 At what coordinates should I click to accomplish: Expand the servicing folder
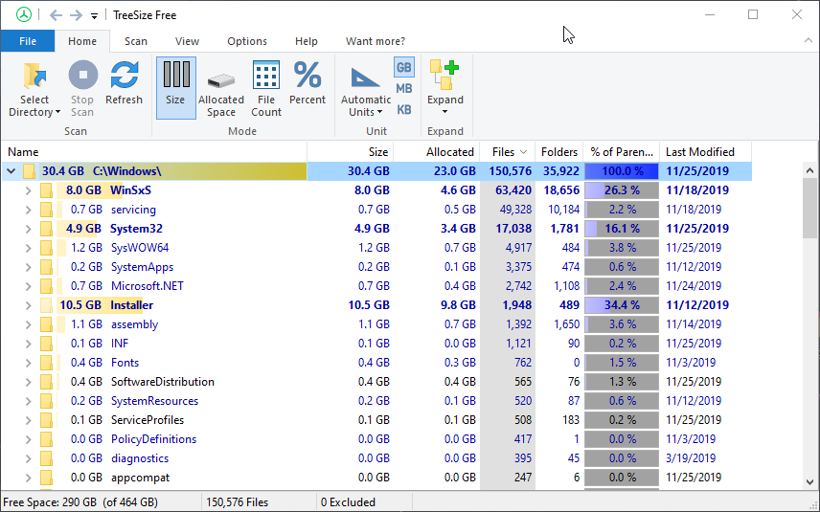28,210
